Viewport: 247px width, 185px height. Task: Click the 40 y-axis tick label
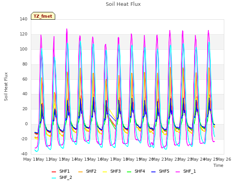coord(25,94)
